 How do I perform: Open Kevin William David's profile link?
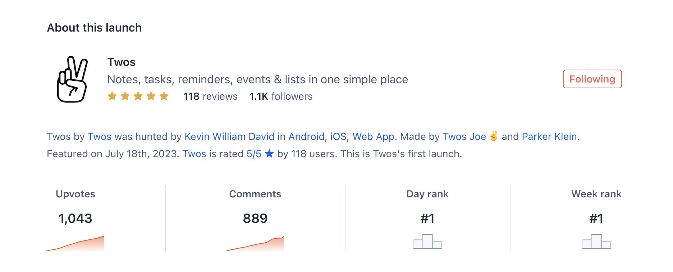[x=229, y=136]
